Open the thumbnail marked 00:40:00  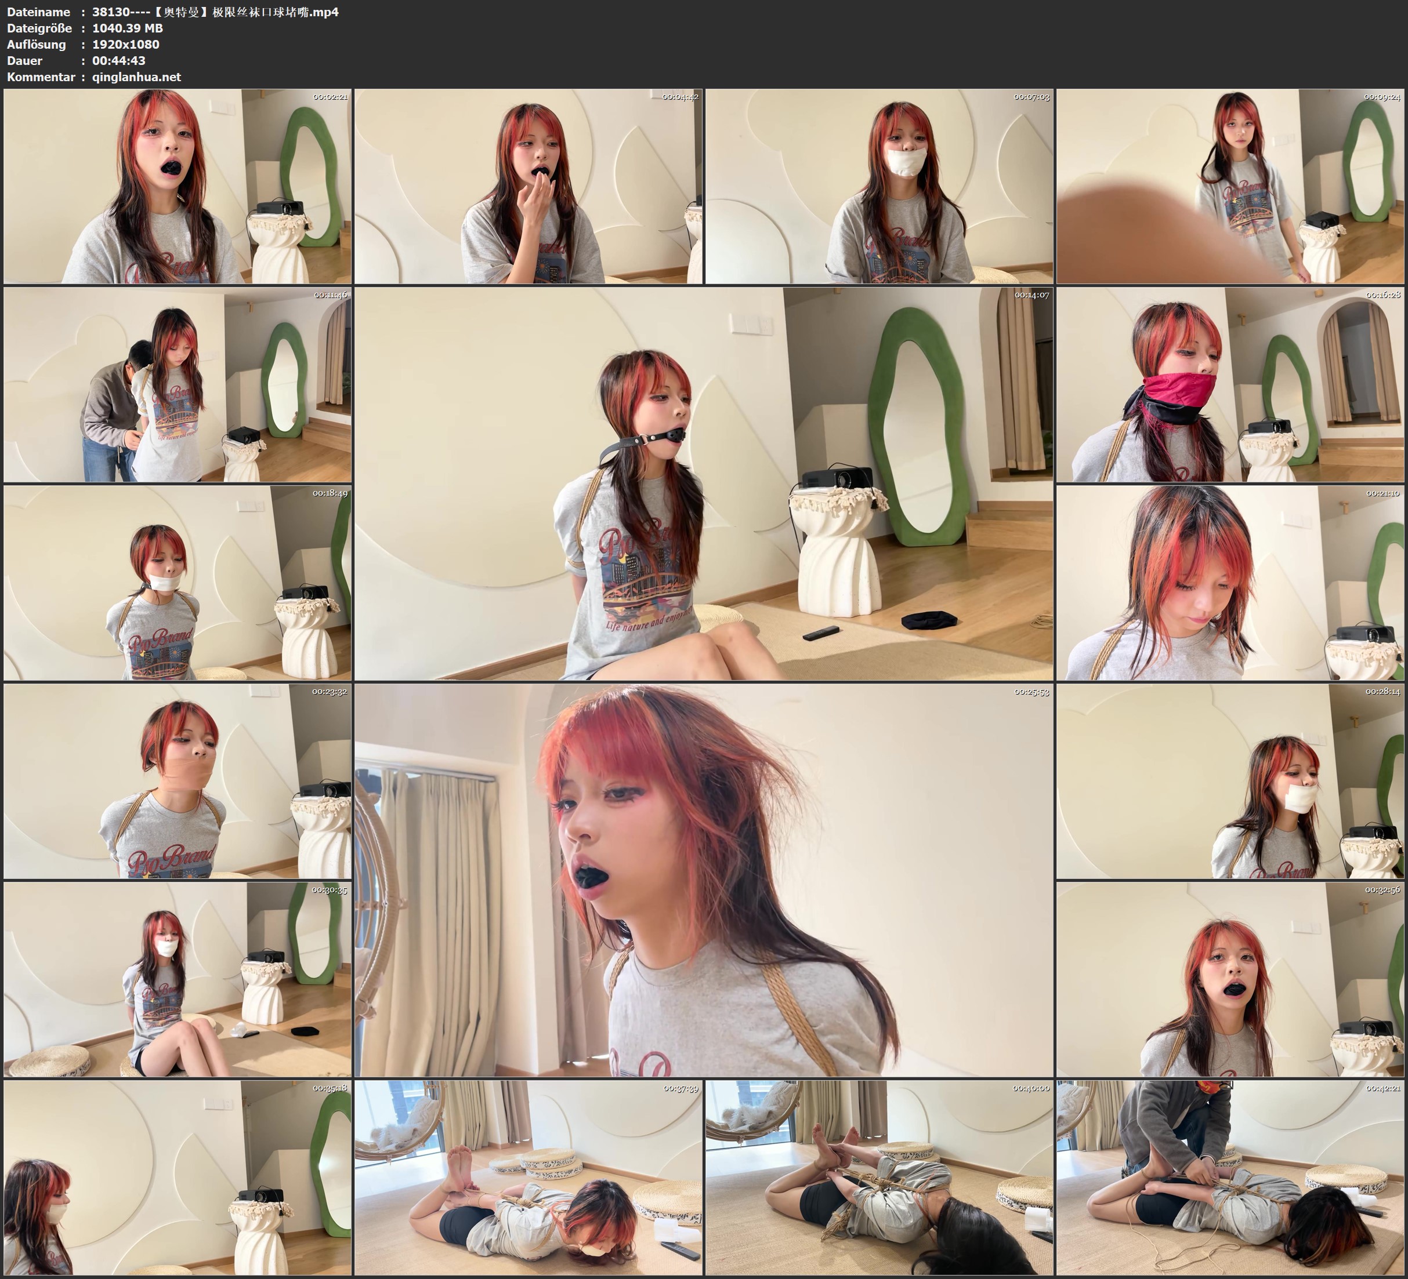[x=879, y=1178]
